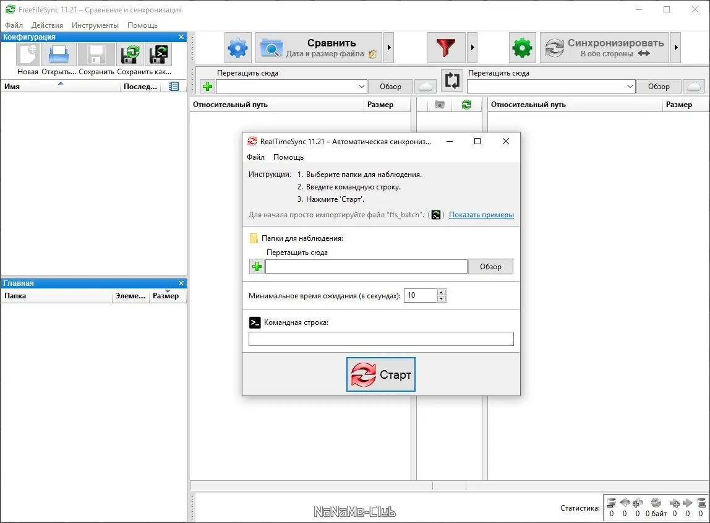Click the leftmost delete-left bucket statistics icon
The width and height of the screenshot is (710, 523).
(611, 503)
